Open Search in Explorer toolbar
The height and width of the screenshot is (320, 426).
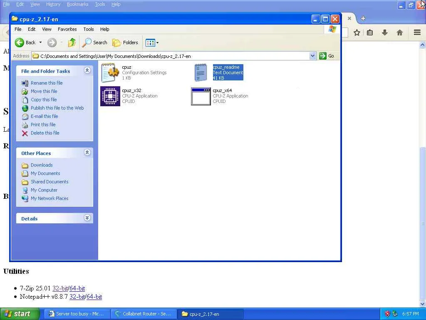[94, 42]
